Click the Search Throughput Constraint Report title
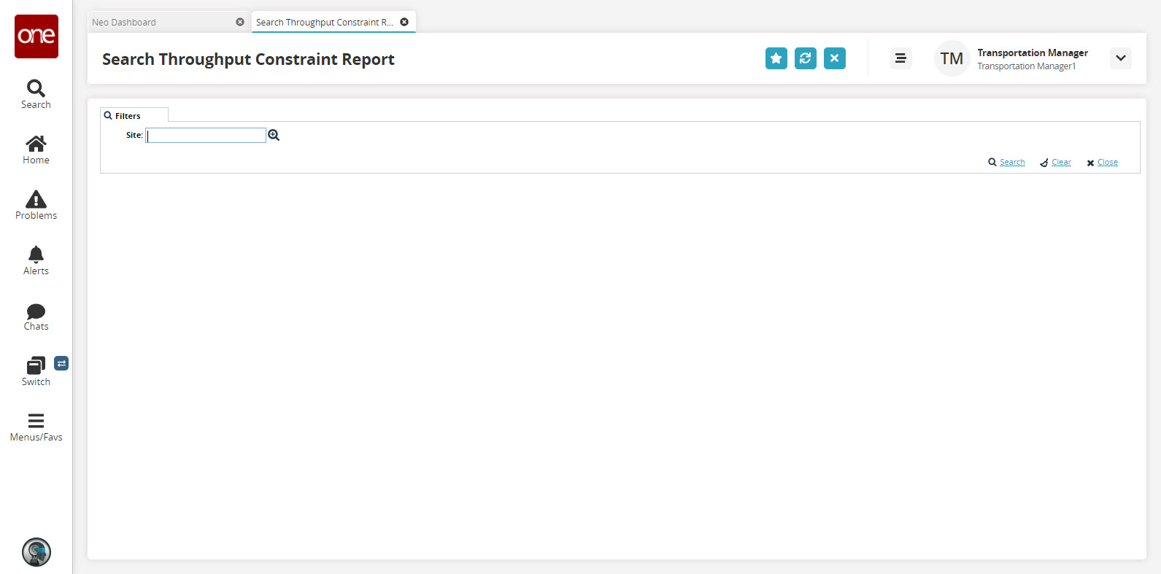 [x=248, y=59]
